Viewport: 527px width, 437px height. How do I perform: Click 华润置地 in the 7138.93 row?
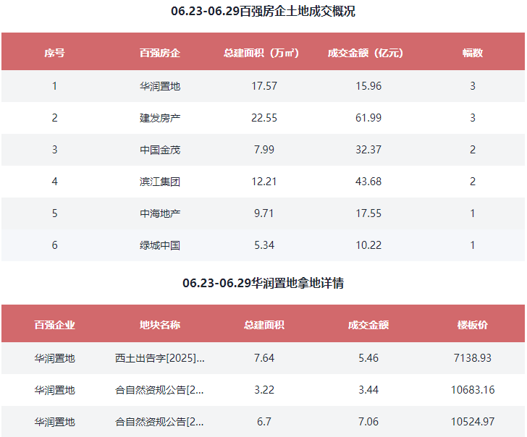(x=54, y=358)
